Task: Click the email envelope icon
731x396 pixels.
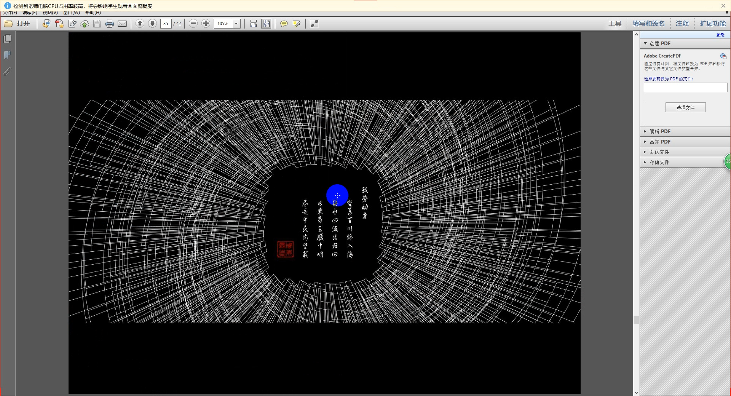Action: click(x=122, y=24)
